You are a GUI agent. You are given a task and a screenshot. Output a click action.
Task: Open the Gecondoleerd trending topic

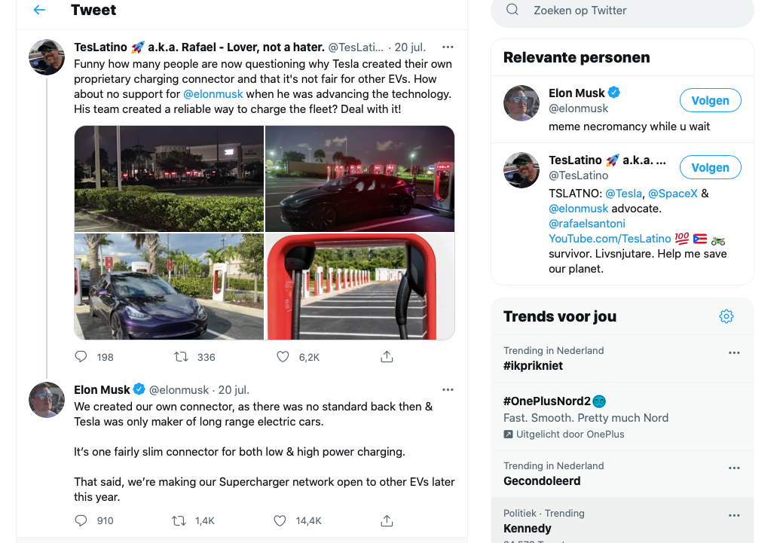[x=542, y=480]
